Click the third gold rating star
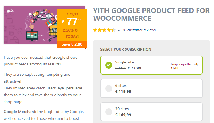This screenshot has height=123, width=214. pos(104,30)
